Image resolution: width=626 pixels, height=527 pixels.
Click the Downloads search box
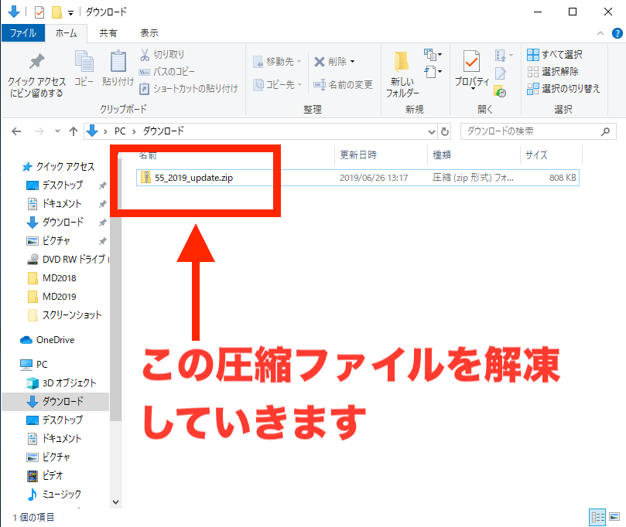(538, 131)
